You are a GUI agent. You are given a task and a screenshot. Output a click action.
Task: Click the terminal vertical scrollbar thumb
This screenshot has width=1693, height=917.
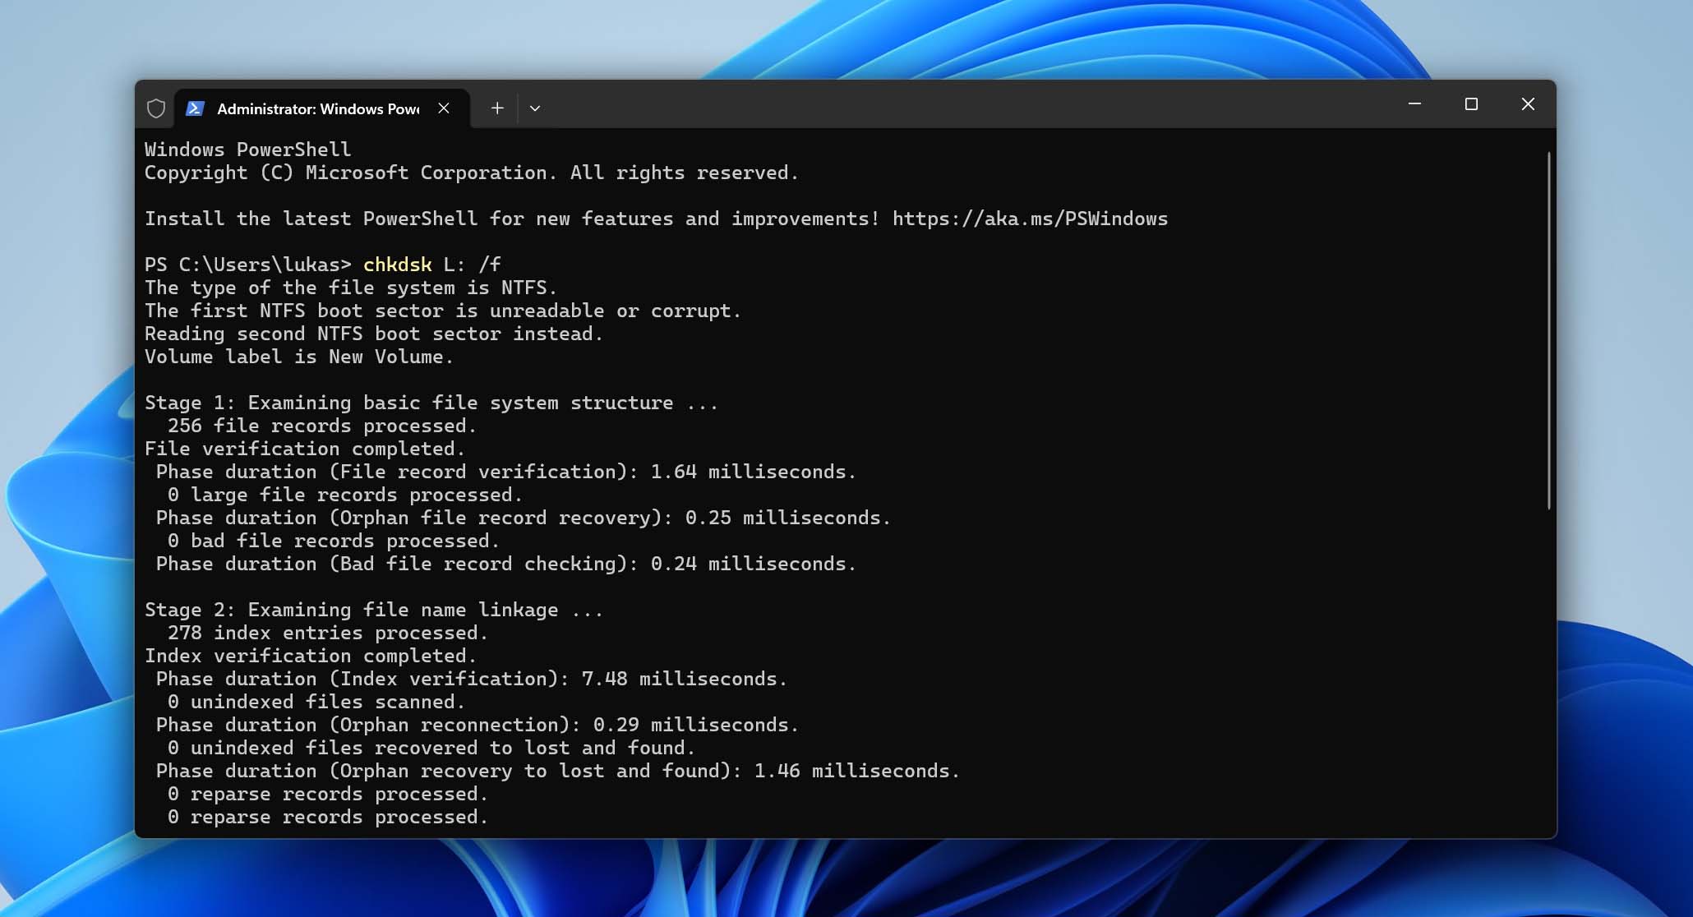pos(1548,330)
